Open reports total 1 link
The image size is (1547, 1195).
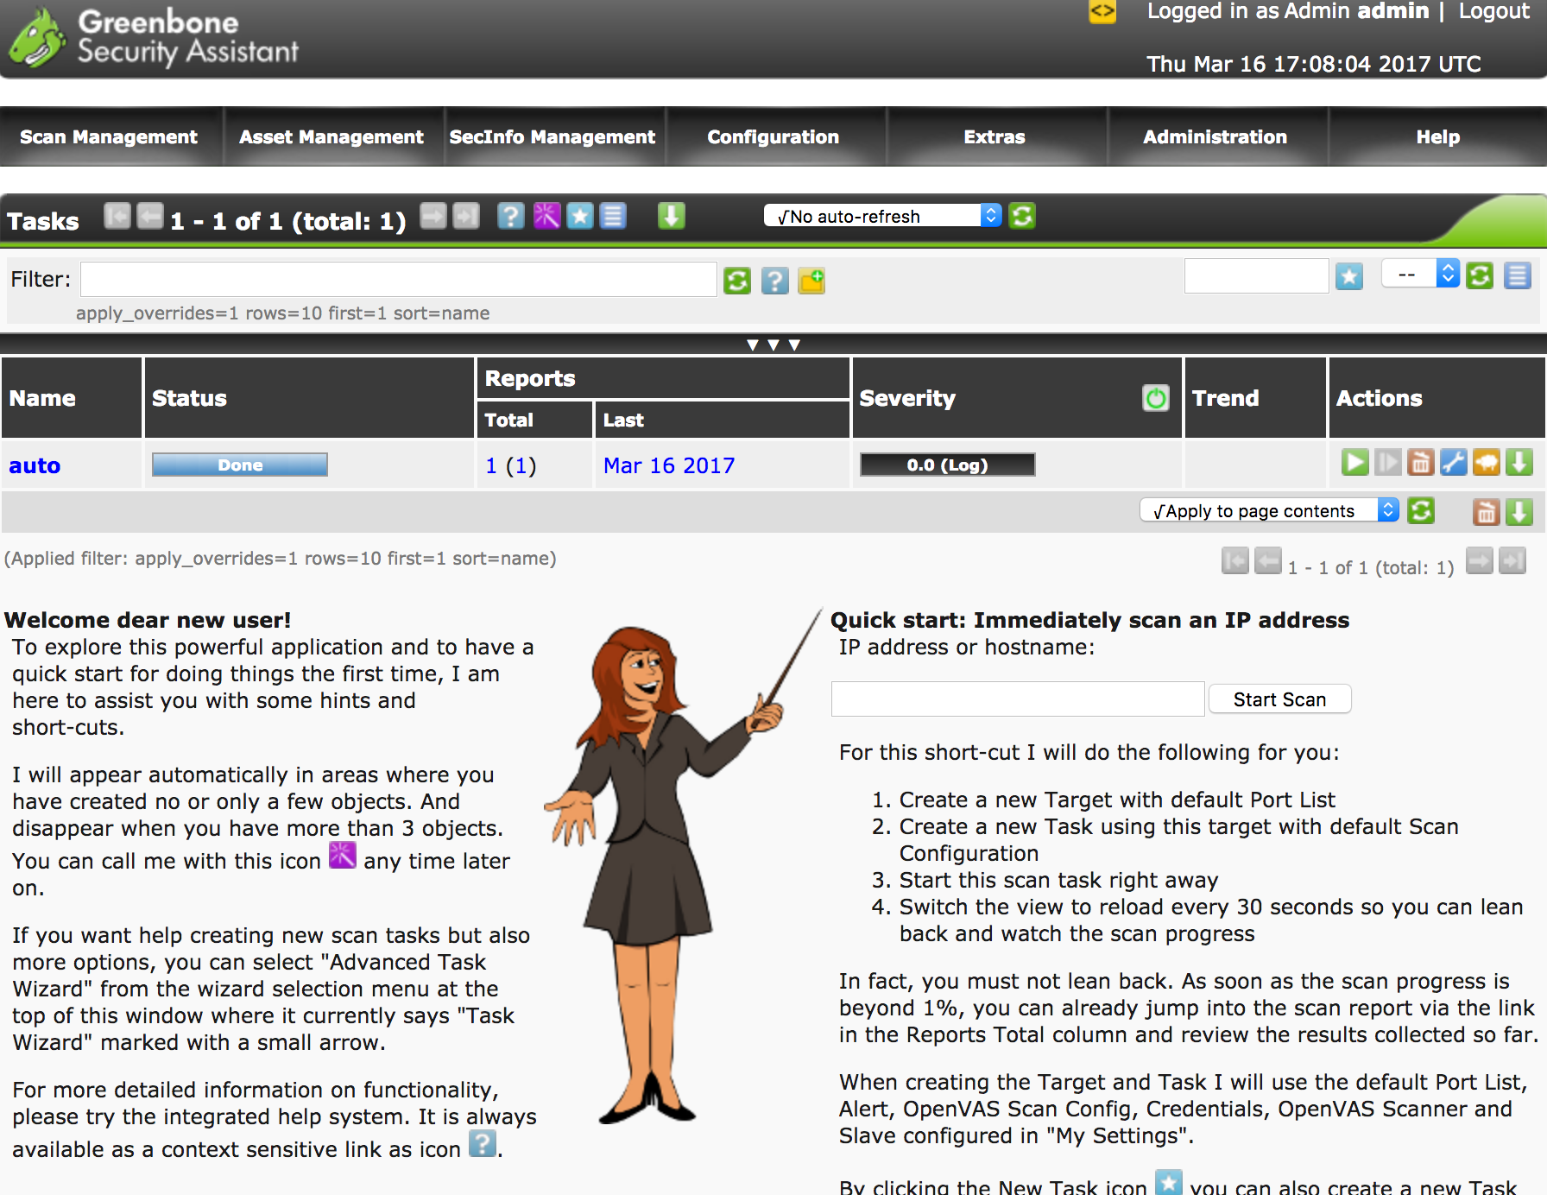(491, 465)
